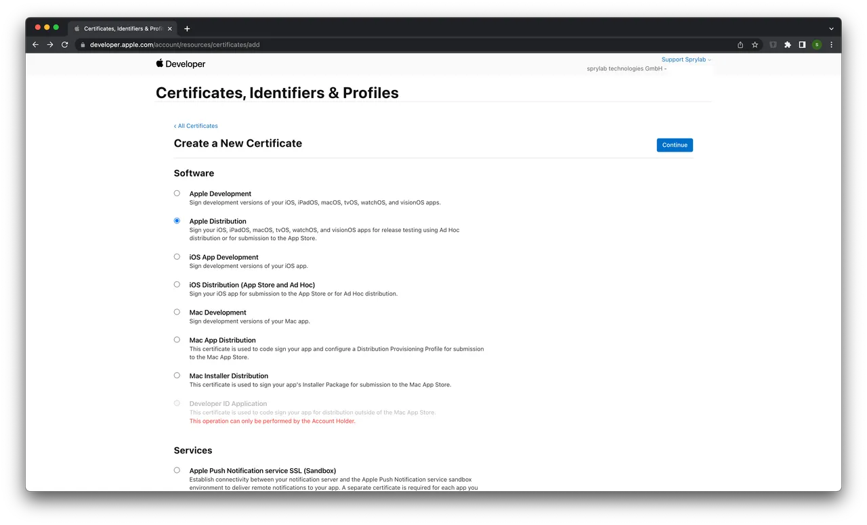Expand the Support Sprylab dropdown
The height and width of the screenshot is (525, 867).
[685, 59]
